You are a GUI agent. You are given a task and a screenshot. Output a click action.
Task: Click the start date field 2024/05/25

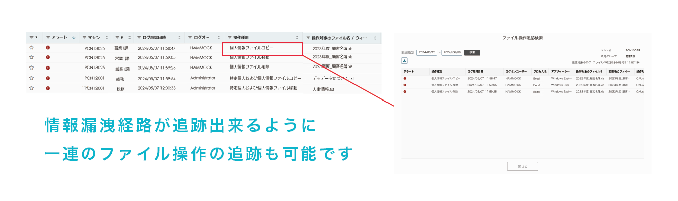point(427,52)
